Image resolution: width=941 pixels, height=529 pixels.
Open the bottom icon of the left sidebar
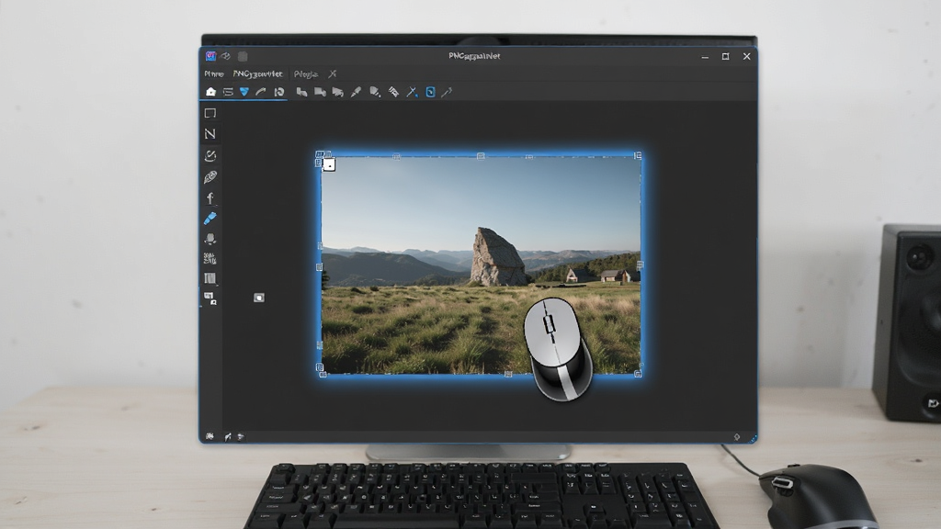coord(210,298)
